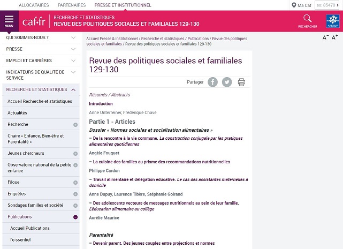This screenshot has height=249, width=343.
Task: Expand the Filoue submenu plus icon
Action: [x=75, y=182]
